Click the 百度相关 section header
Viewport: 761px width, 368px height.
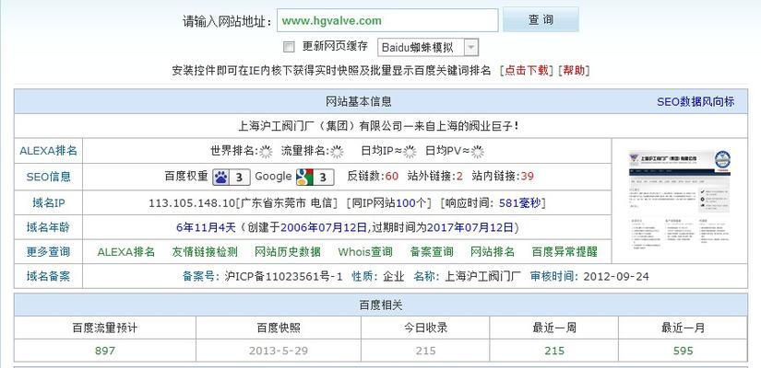(x=381, y=305)
